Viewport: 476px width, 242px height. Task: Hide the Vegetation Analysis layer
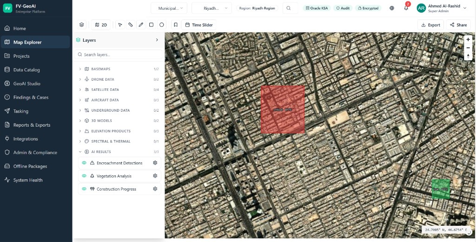[84, 176]
